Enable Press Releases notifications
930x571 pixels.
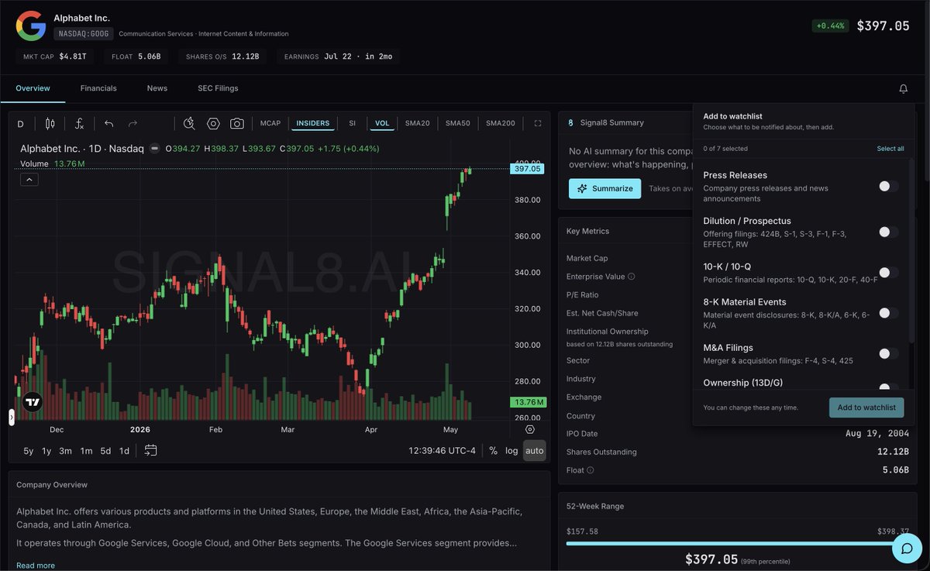(888, 186)
